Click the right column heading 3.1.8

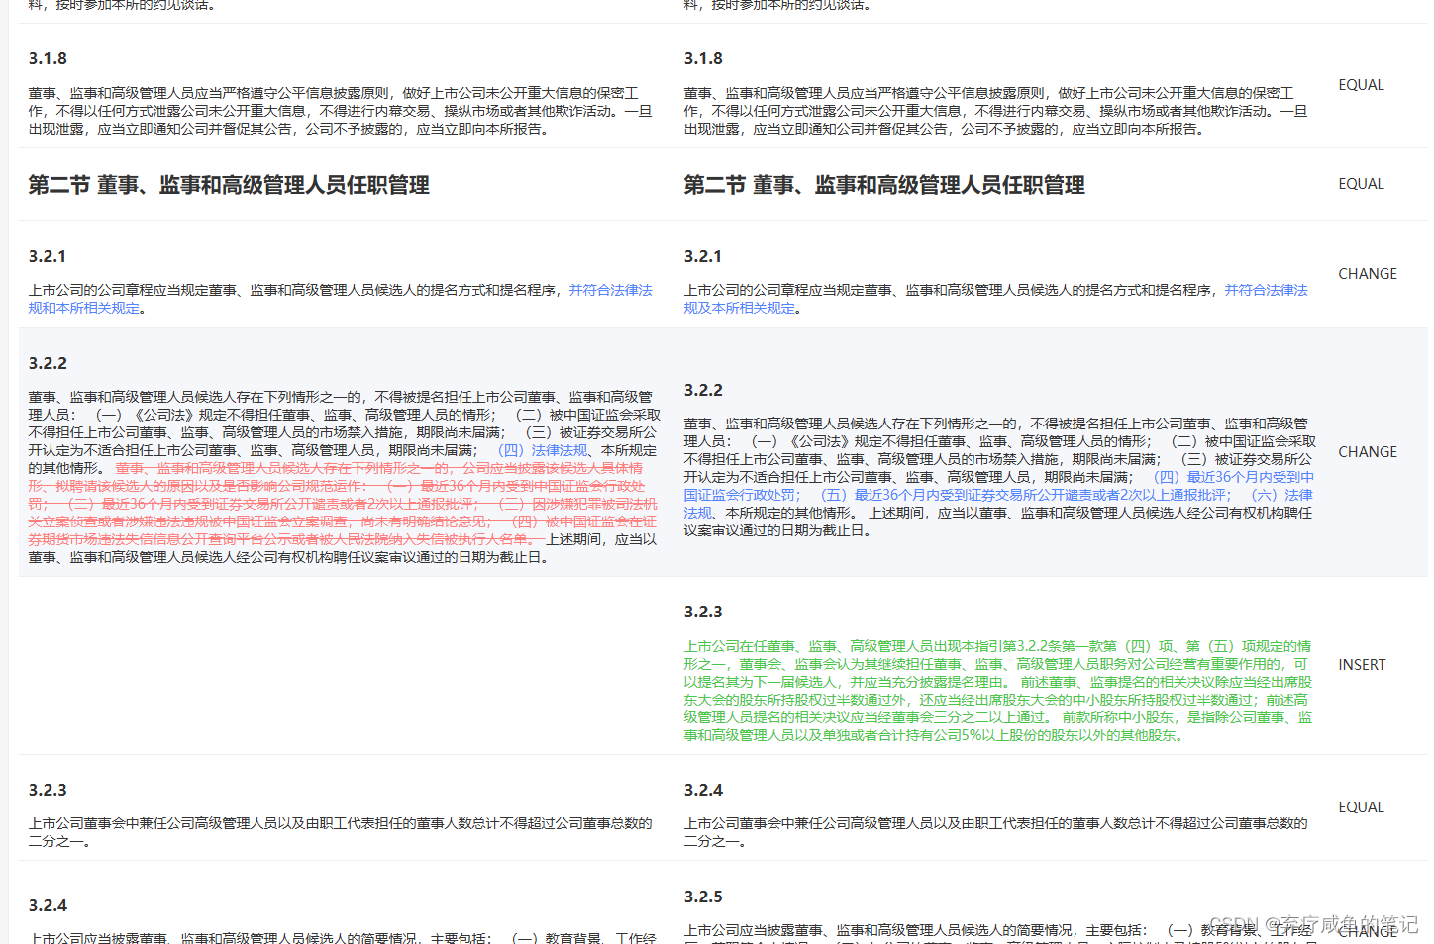703,59
